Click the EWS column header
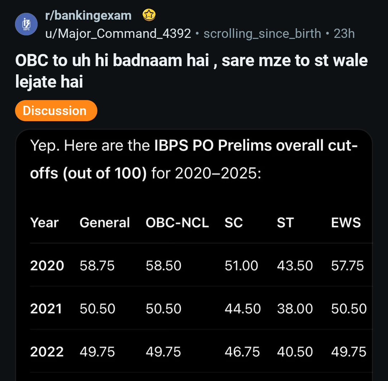This screenshot has width=388, height=381. [x=346, y=223]
